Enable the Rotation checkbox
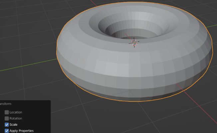 (x=7, y=118)
